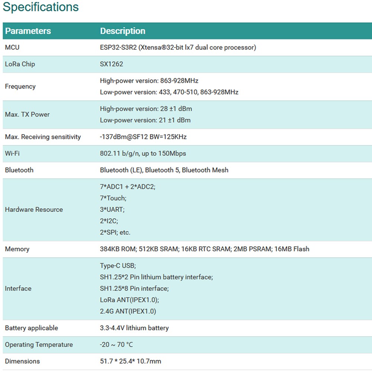
Task: Click the Hardware Resource label
Action: pos(34,210)
